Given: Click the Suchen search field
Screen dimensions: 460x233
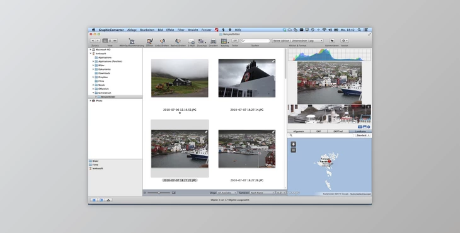Looking at the screenshot, I should coord(255,41).
